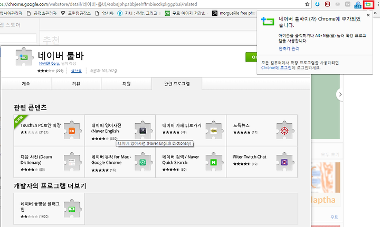Screen dimensions: 380x227
Task: Click the green Chrome add button
Action: 251,57
